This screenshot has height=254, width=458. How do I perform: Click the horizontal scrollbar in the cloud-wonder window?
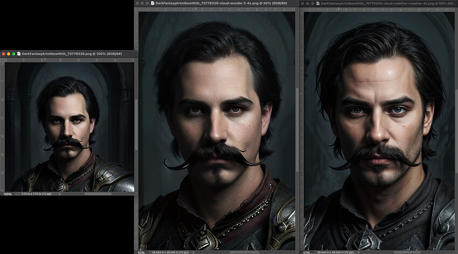(x=244, y=252)
